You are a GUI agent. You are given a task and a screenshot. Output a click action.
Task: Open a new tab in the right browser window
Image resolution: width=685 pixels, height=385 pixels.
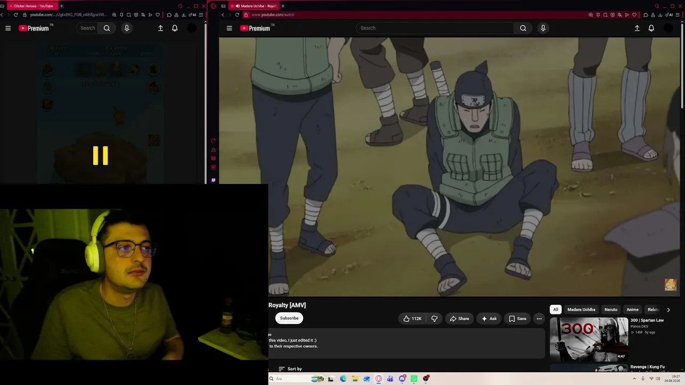tap(283, 6)
